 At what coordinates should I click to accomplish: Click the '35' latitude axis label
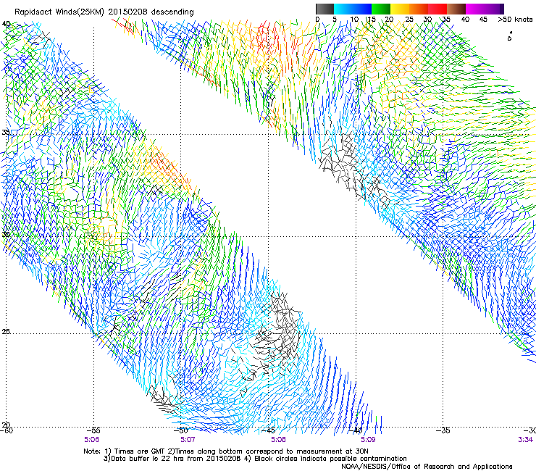click(6, 132)
